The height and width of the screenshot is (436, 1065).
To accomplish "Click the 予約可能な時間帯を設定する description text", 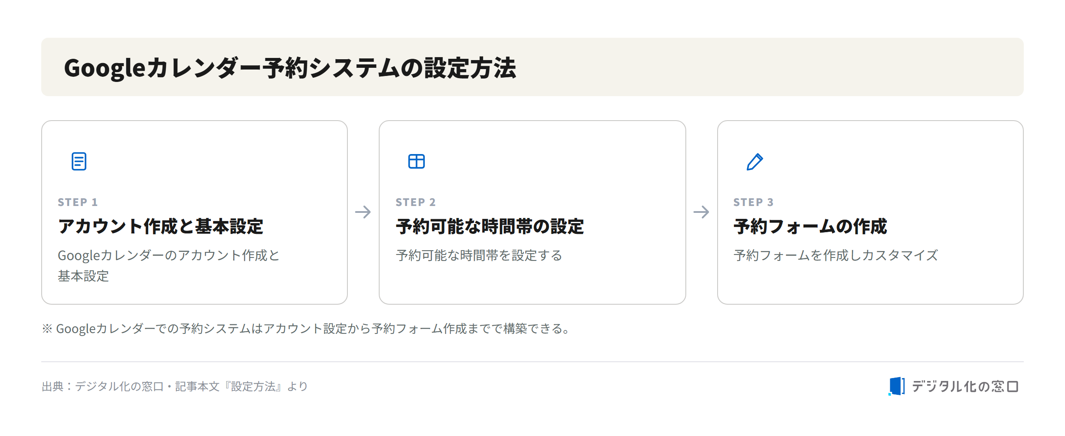I will [x=479, y=255].
